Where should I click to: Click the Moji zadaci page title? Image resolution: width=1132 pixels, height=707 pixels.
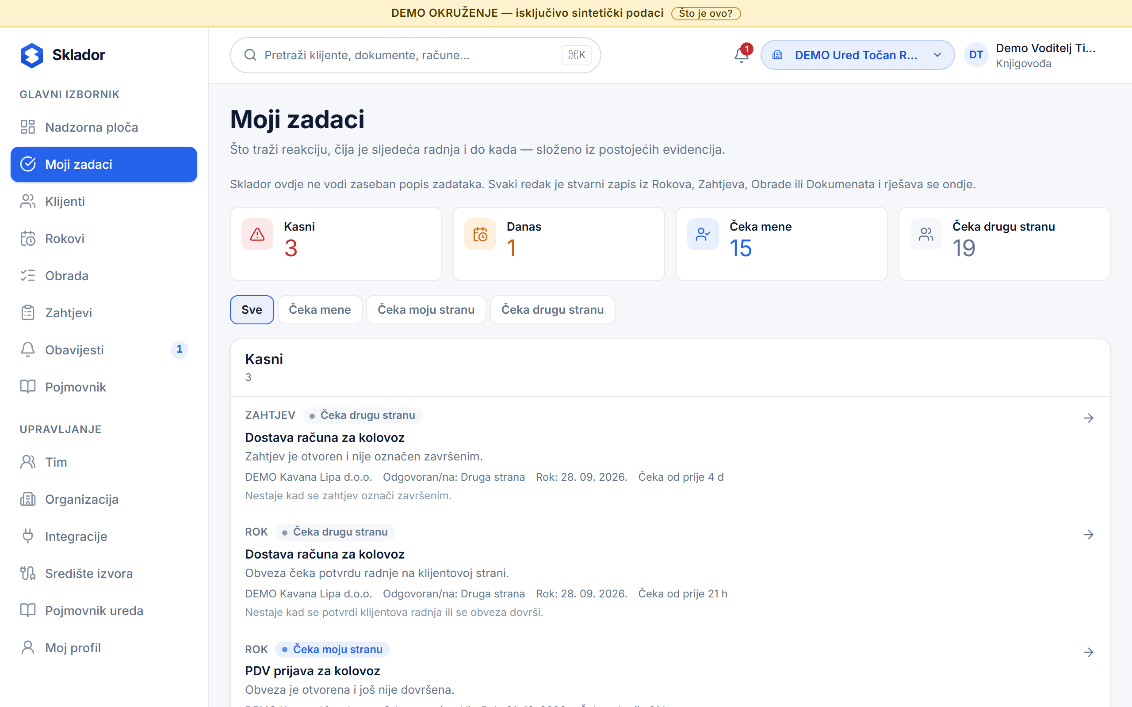pyautogui.click(x=297, y=119)
